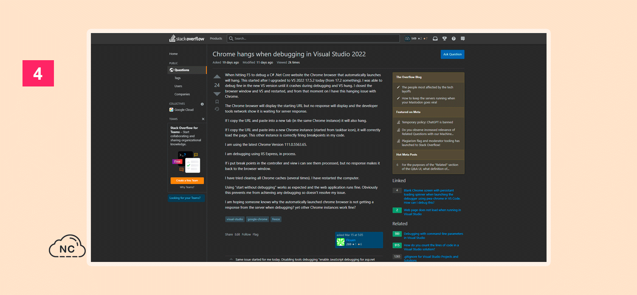Image resolution: width=637 pixels, height=295 pixels.
Task: Click the 'Modified 11 days ago' text
Action: pos(258,62)
